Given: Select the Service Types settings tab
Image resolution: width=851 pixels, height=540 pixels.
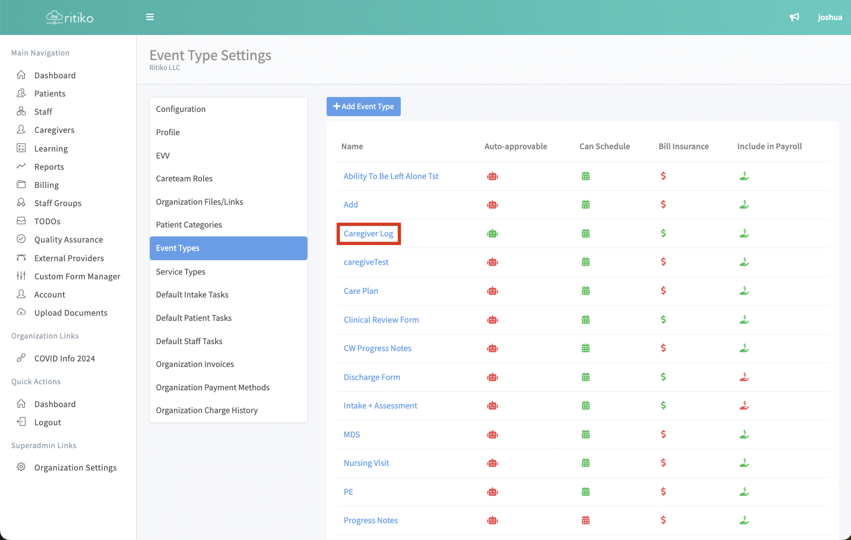Looking at the screenshot, I should (x=181, y=272).
